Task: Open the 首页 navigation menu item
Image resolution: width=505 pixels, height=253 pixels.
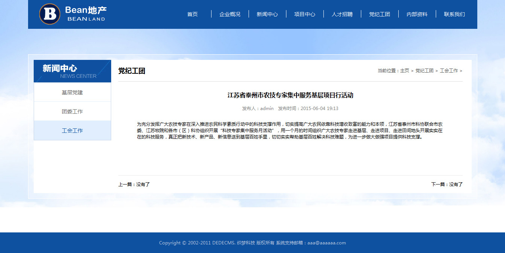Action: click(192, 14)
